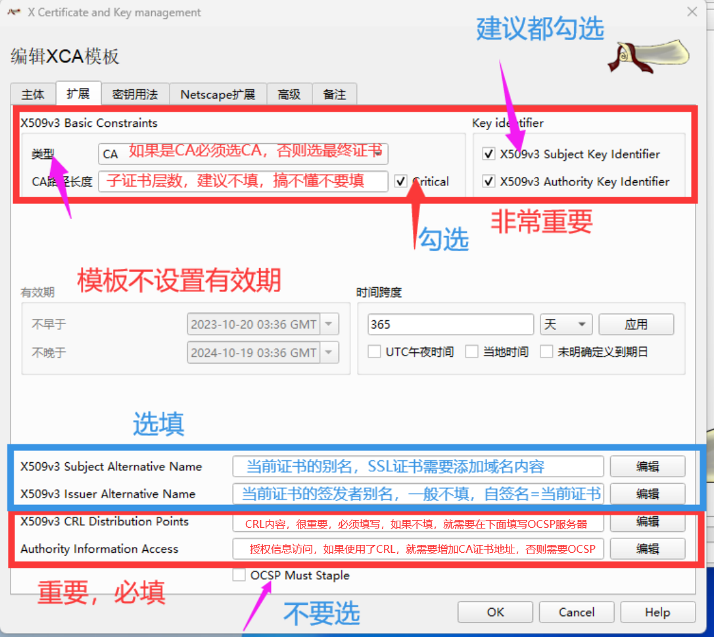714x637 pixels.
Task: Open the 不晚于 date picker dropdown
Action: click(x=330, y=352)
